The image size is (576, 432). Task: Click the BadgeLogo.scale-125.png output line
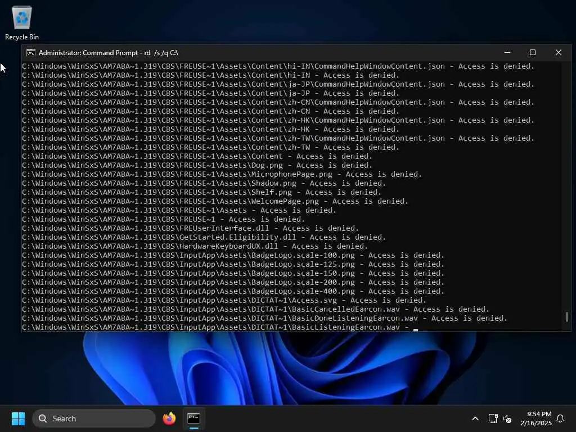pyautogui.click(x=233, y=264)
